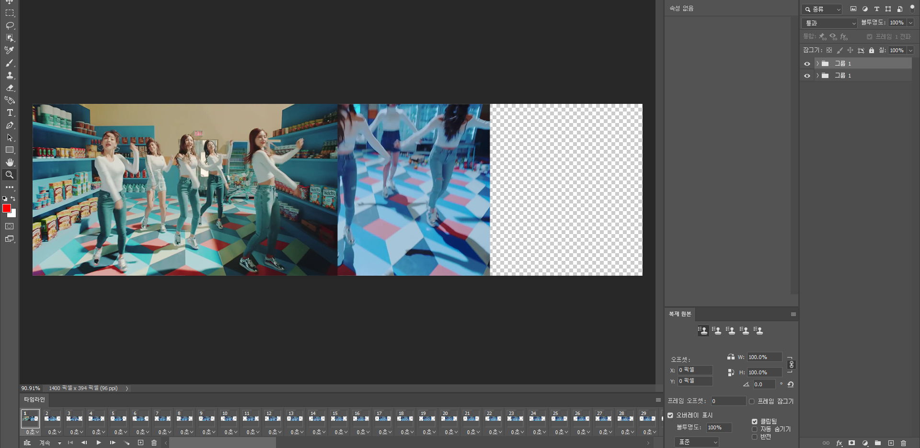920x448 pixels.
Task: Uncheck the 오버레이 표시 checkbox
Action: point(670,415)
